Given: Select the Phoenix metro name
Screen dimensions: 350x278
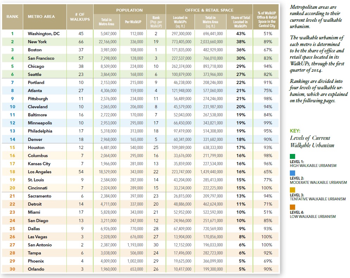Looking at the screenshot, I should coord(36,261).
